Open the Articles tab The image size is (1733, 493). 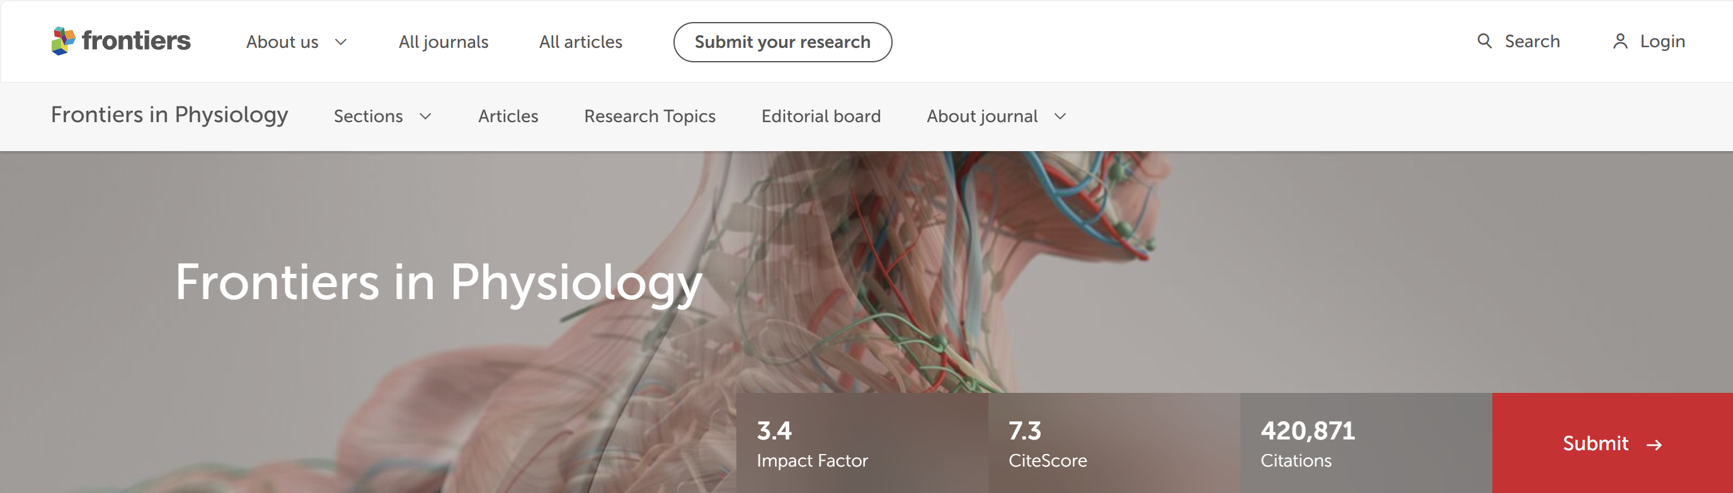(508, 116)
